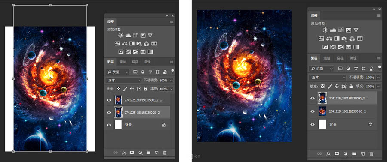The image size is (387, 162).
Task: Switch to 路径 tab in left panel
Action: click(135, 62)
